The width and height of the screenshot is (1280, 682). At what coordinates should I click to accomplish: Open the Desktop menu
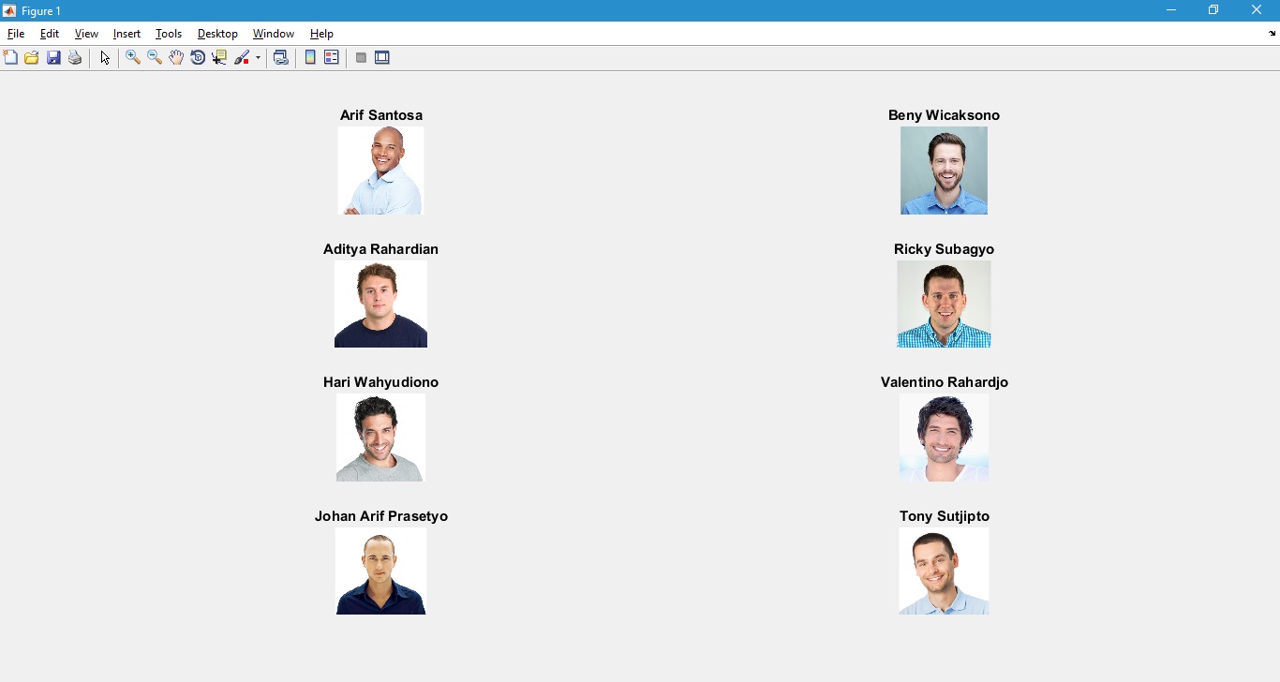tap(217, 34)
